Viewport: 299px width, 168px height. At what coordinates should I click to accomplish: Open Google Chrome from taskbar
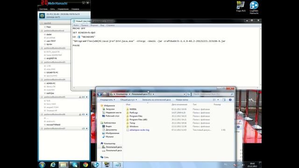pos(85,165)
